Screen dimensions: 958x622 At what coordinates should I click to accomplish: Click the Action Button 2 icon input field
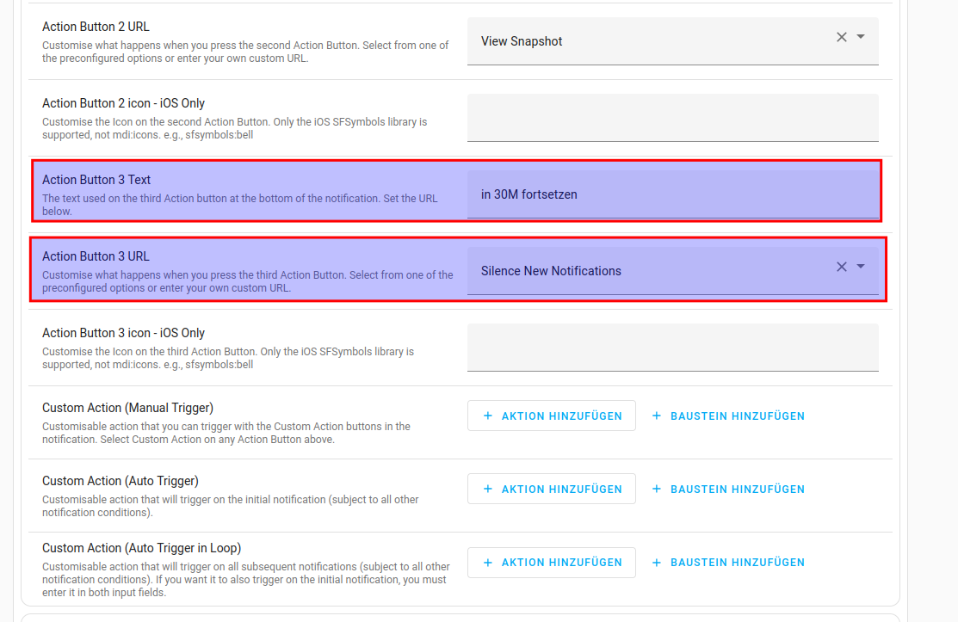point(672,117)
